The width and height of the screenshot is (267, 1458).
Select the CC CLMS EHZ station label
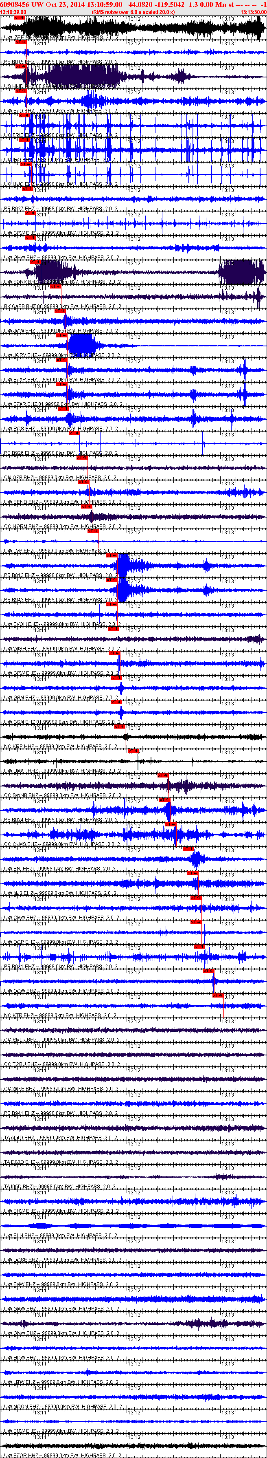pyautogui.click(x=62, y=844)
